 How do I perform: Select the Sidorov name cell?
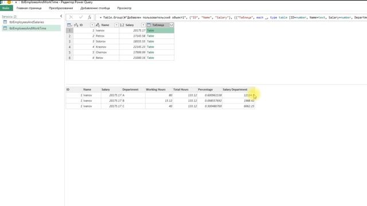coord(107,41)
